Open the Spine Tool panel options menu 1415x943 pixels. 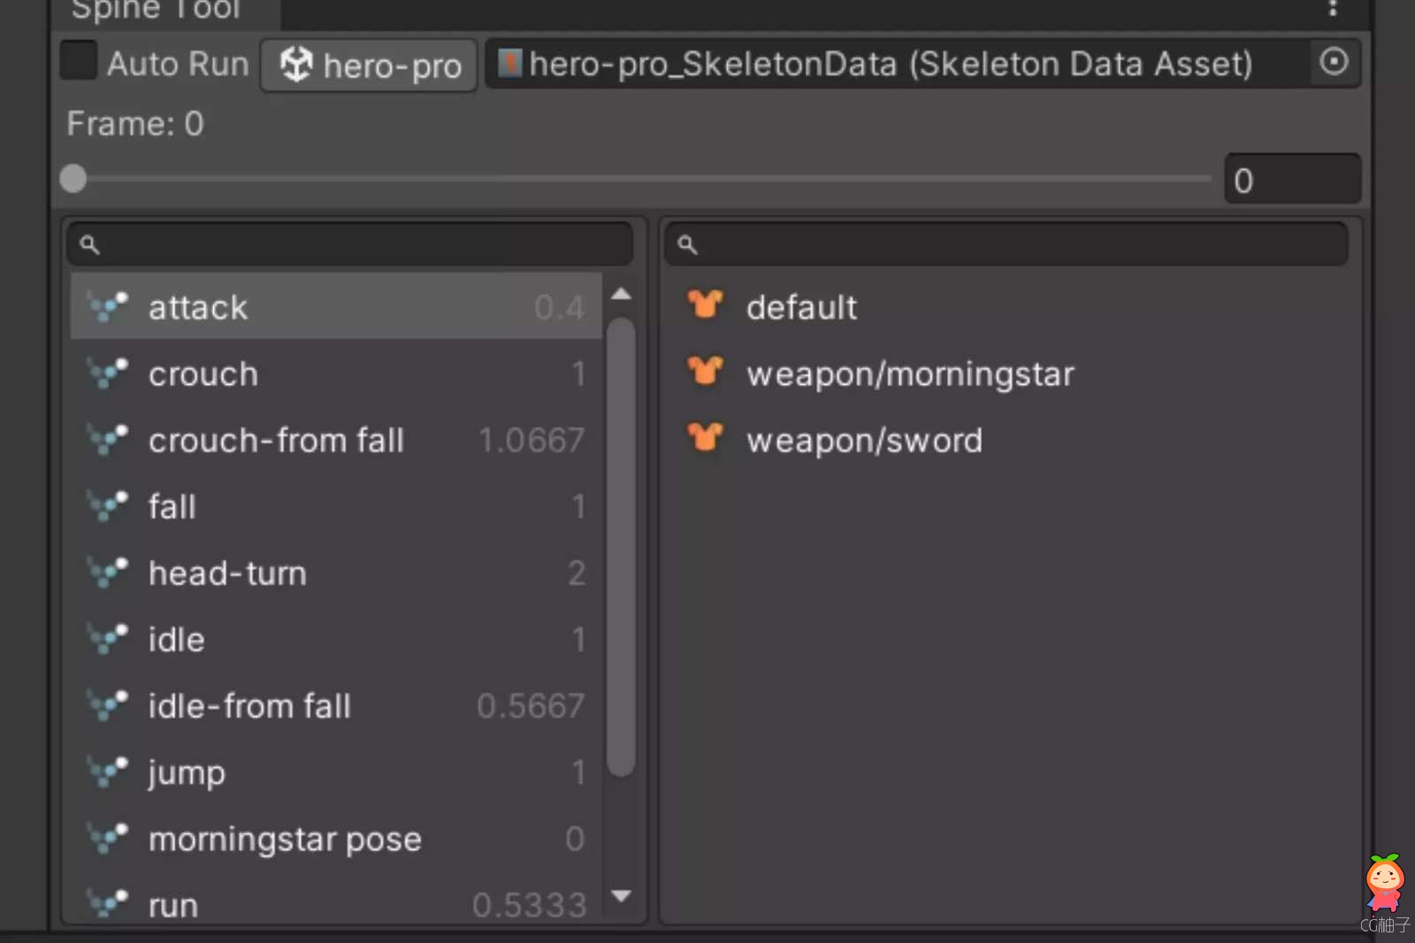tap(1333, 9)
